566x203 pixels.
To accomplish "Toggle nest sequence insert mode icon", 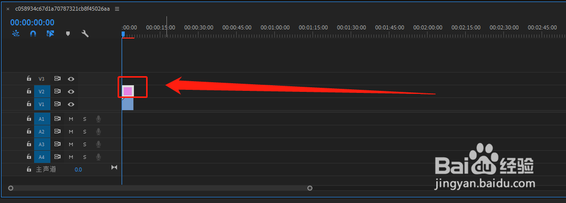I will click(x=16, y=33).
